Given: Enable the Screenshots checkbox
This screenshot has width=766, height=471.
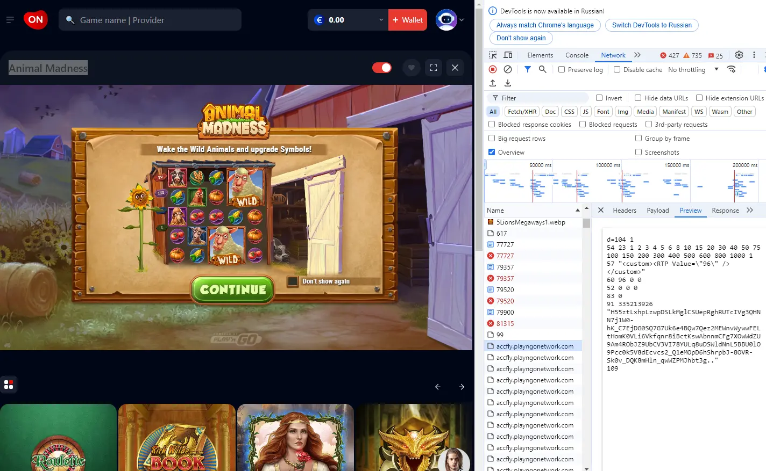Looking at the screenshot, I should [x=639, y=152].
